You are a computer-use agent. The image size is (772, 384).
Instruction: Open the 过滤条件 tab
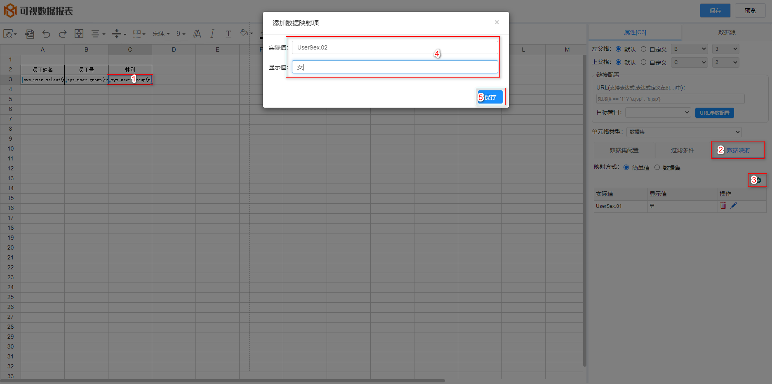683,150
